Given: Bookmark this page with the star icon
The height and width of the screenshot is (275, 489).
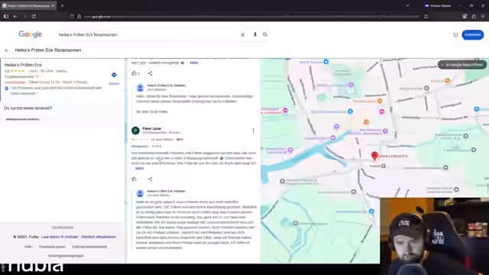Looking at the screenshot, I should click(x=426, y=17).
